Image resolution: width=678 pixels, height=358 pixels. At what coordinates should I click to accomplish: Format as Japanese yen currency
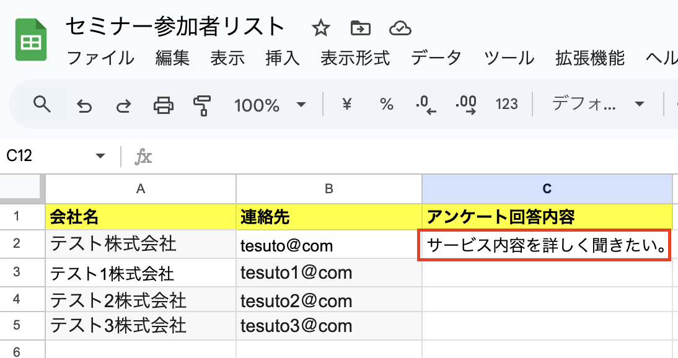(347, 104)
